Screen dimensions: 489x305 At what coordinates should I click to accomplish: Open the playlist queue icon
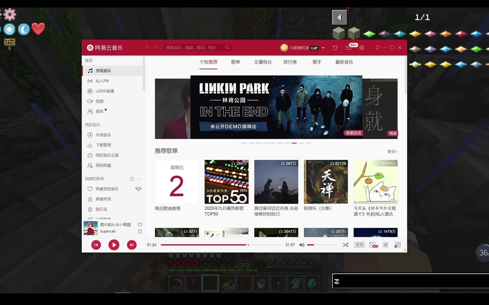point(397,245)
